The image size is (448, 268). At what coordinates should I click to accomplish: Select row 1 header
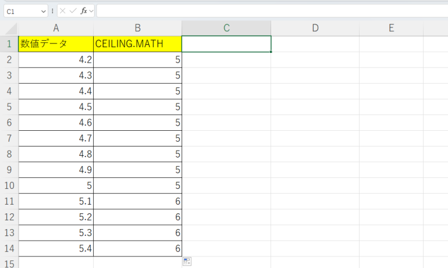coord(9,44)
